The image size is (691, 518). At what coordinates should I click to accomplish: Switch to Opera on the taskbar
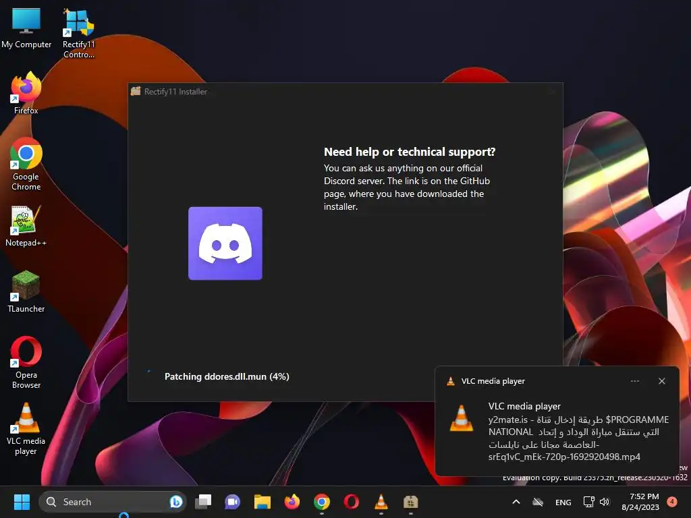[351, 502]
